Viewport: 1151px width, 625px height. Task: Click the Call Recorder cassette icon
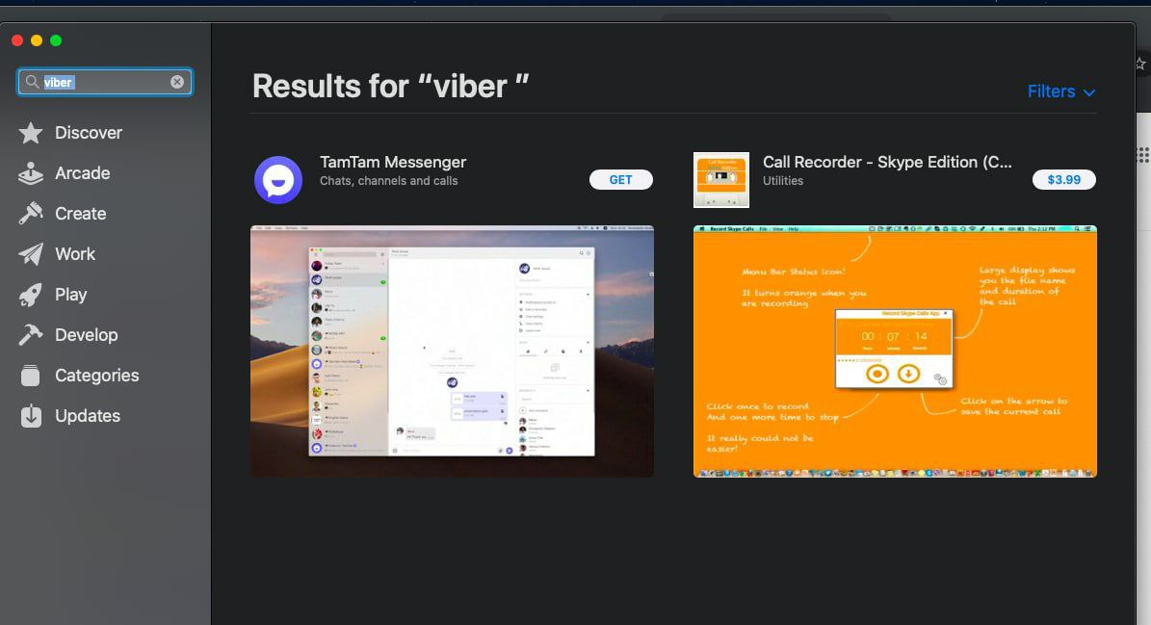click(720, 180)
